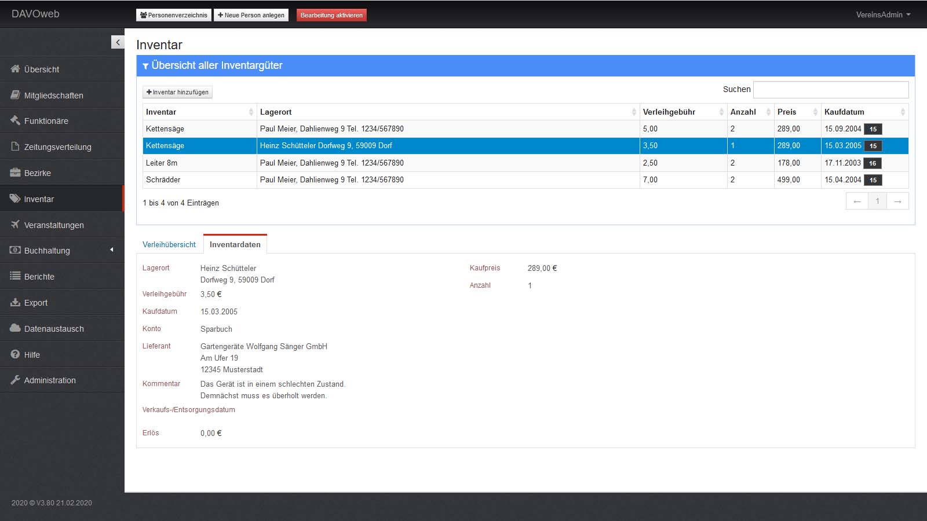Viewport: 927px width, 521px height.
Task: Click the red Bearbeitung aktivieren button
Action: (x=331, y=15)
